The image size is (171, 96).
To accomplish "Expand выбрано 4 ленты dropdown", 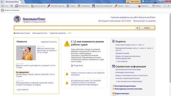I will tap(49, 42).
